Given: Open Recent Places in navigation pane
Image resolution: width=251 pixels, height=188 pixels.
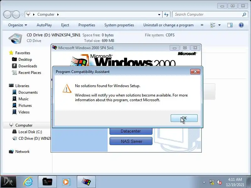Looking at the screenshot, I should click(30, 73).
